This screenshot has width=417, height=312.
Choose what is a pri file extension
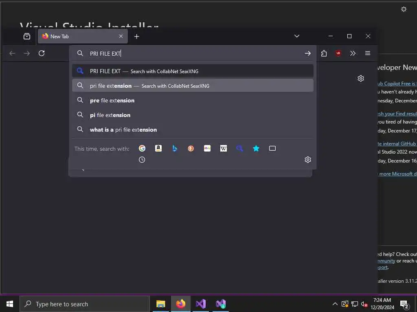pyautogui.click(x=193, y=130)
